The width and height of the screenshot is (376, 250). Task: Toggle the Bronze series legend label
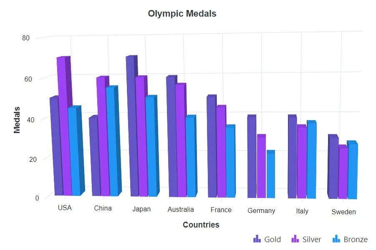356,239
